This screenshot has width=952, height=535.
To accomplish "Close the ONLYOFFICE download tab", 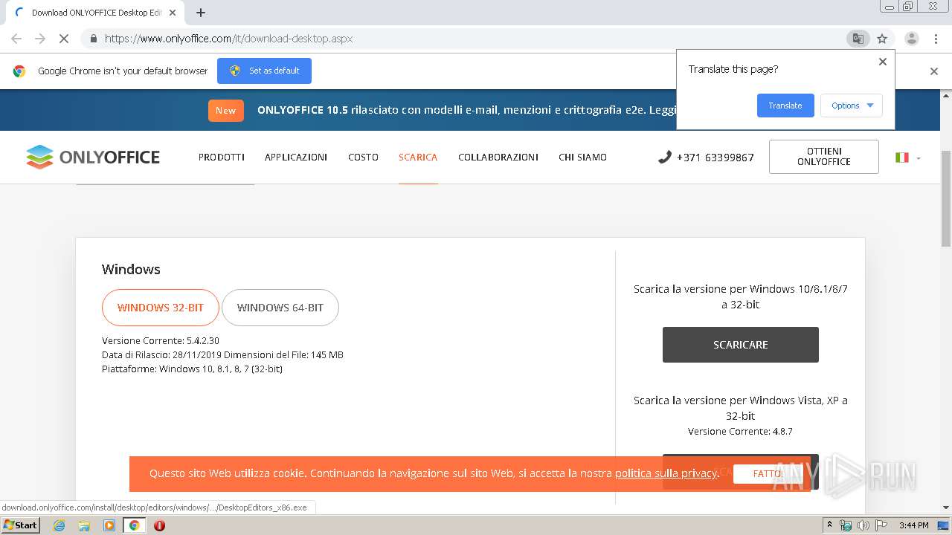I will point(173,13).
